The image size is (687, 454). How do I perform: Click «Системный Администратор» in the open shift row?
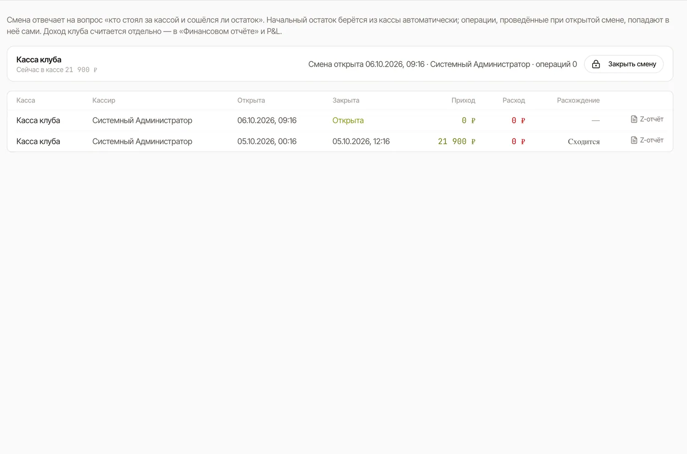[142, 121]
